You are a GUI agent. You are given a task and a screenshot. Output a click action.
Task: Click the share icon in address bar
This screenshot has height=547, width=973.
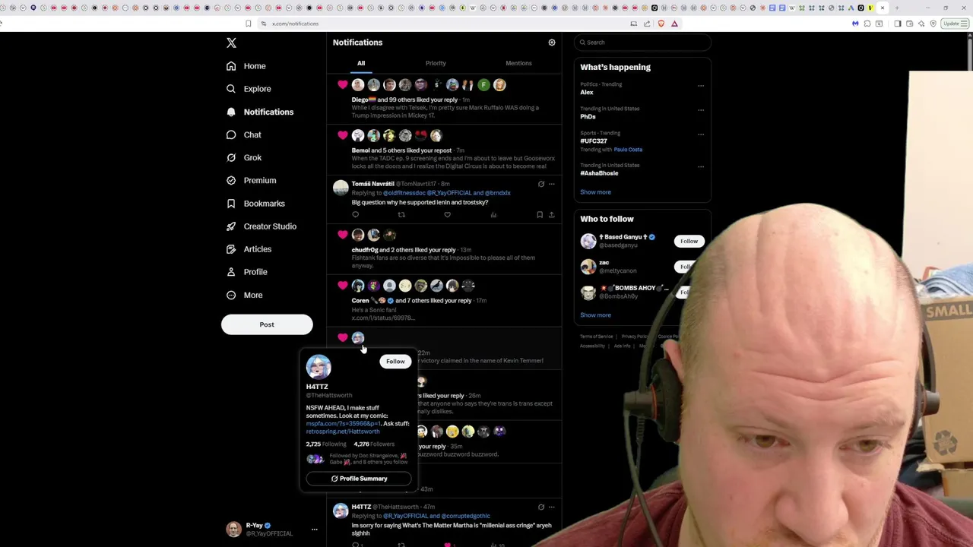[x=647, y=24]
